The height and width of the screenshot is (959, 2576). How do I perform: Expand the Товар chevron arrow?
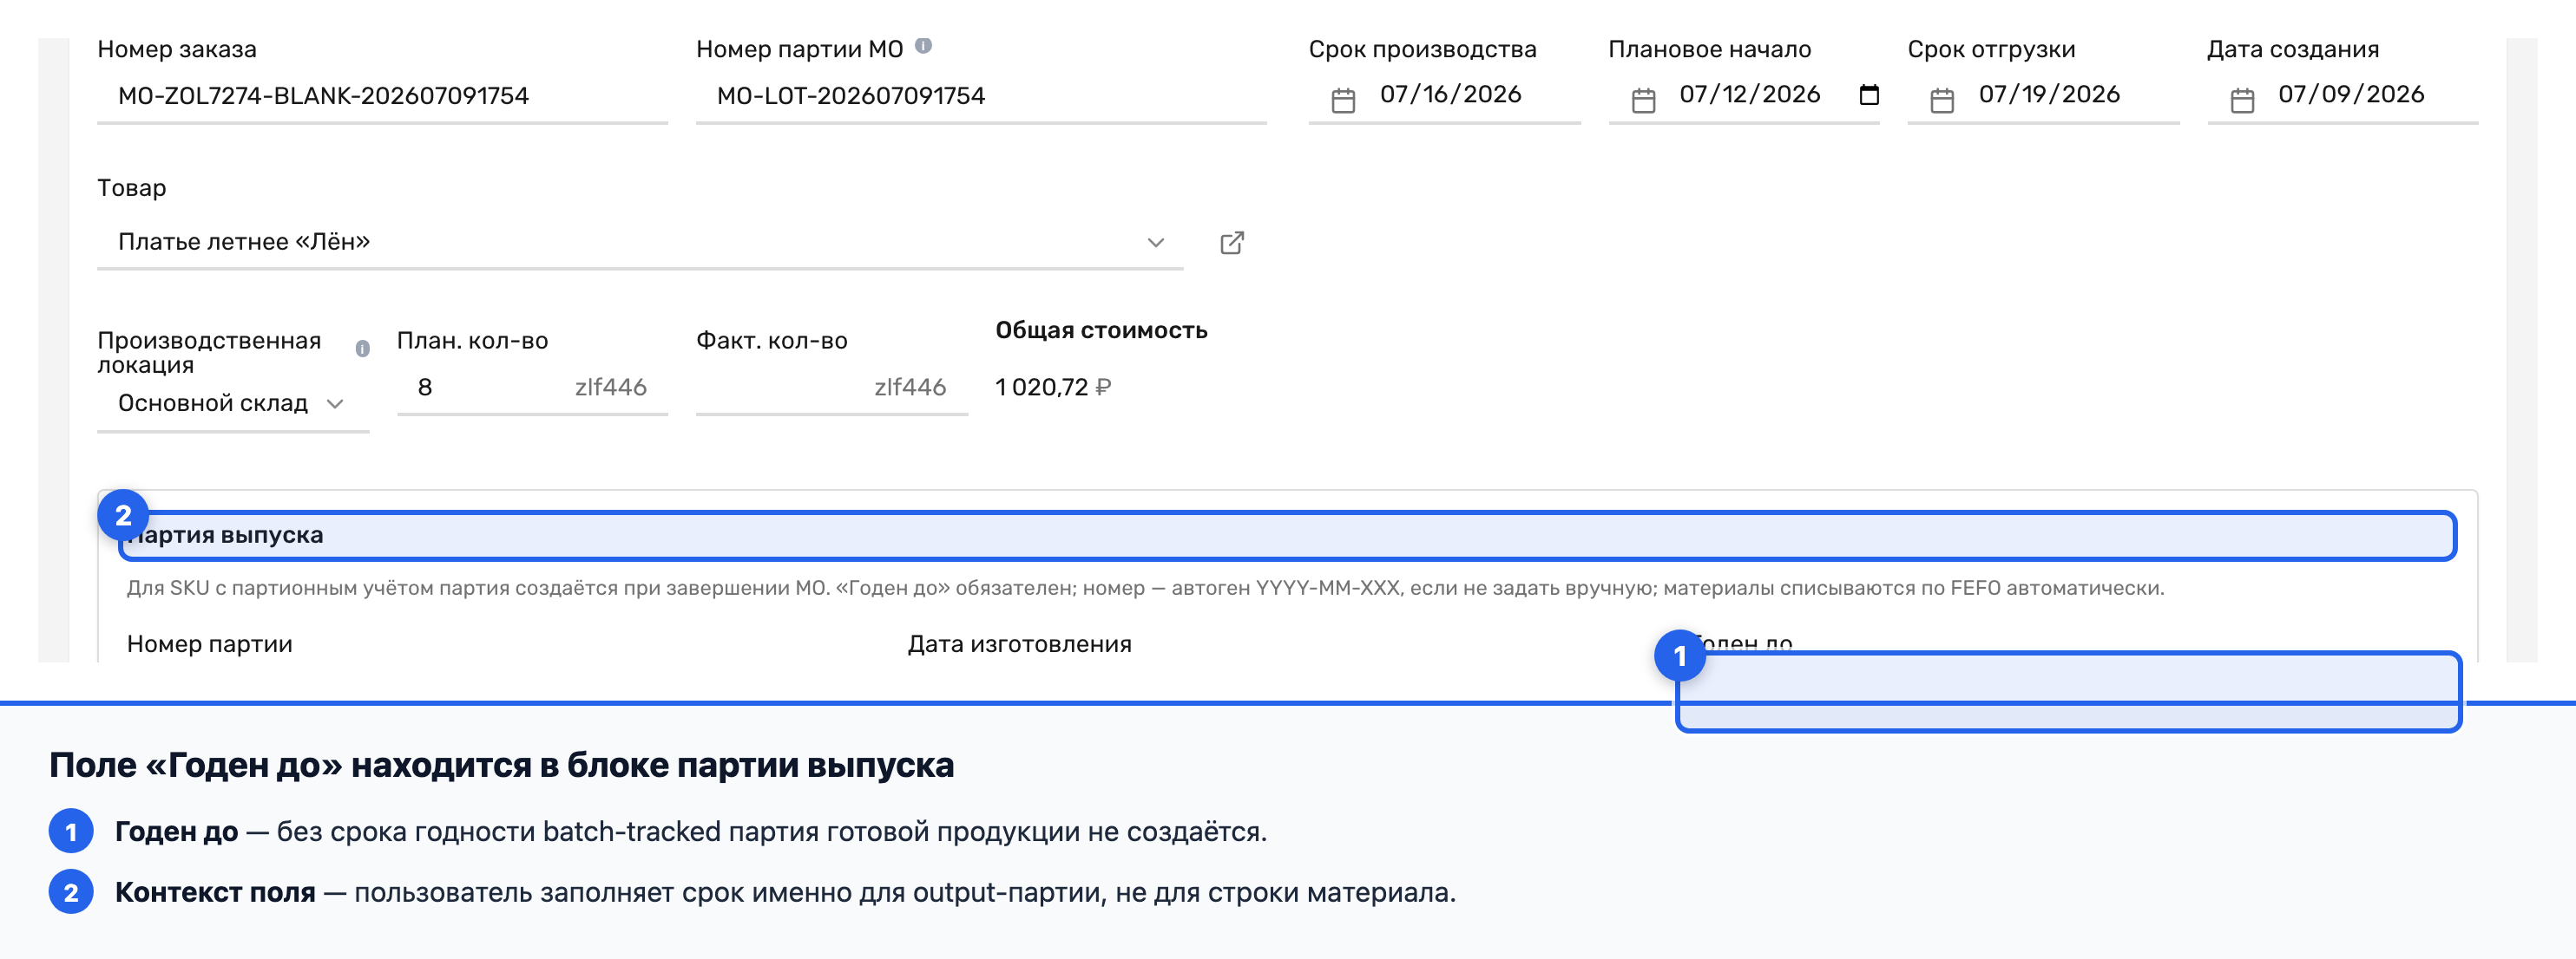[x=1156, y=243]
